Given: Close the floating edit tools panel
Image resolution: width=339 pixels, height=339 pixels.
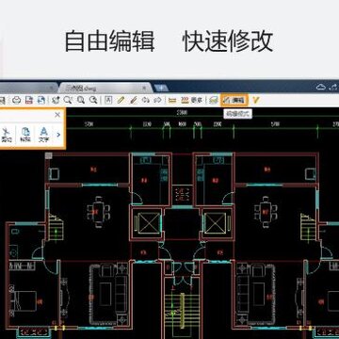Looking at the screenshot, I should pos(57,115).
